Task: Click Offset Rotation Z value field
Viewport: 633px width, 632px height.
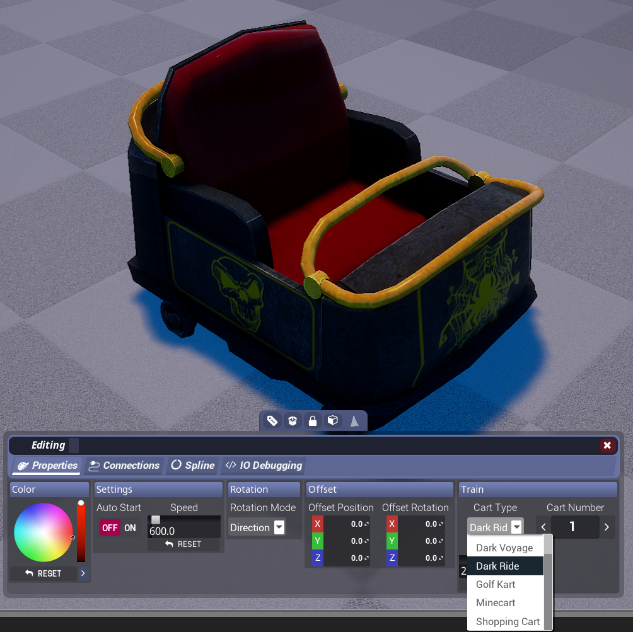Action: tap(421, 558)
